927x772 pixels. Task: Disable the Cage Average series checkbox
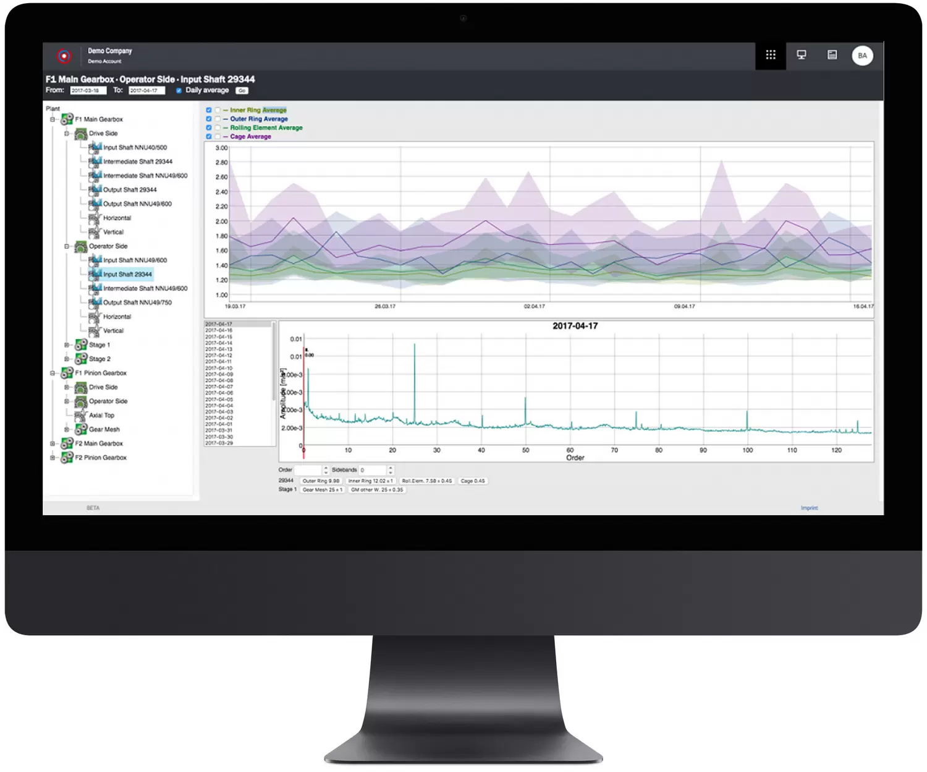click(x=209, y=137)
